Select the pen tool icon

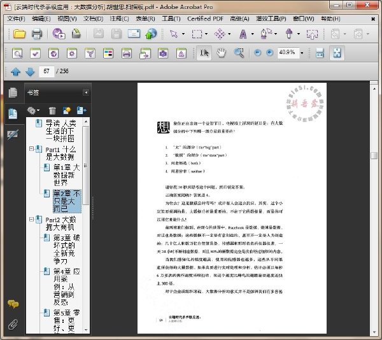pos(265,34)
